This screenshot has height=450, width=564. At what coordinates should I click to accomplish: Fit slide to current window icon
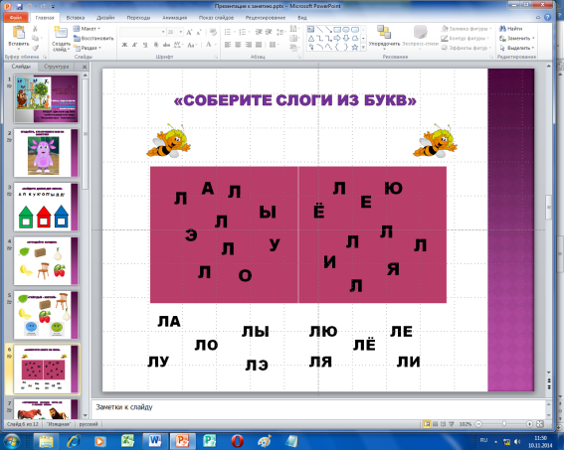[540, 424]
